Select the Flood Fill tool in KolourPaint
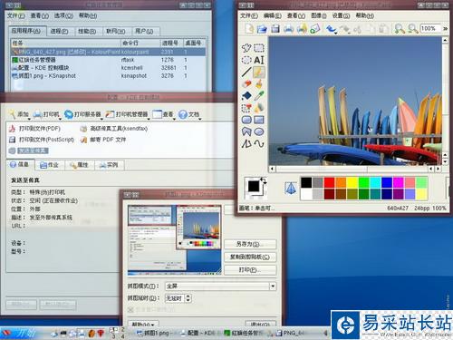The width and height of the screenshot is (453, 340). click(246, 96)
